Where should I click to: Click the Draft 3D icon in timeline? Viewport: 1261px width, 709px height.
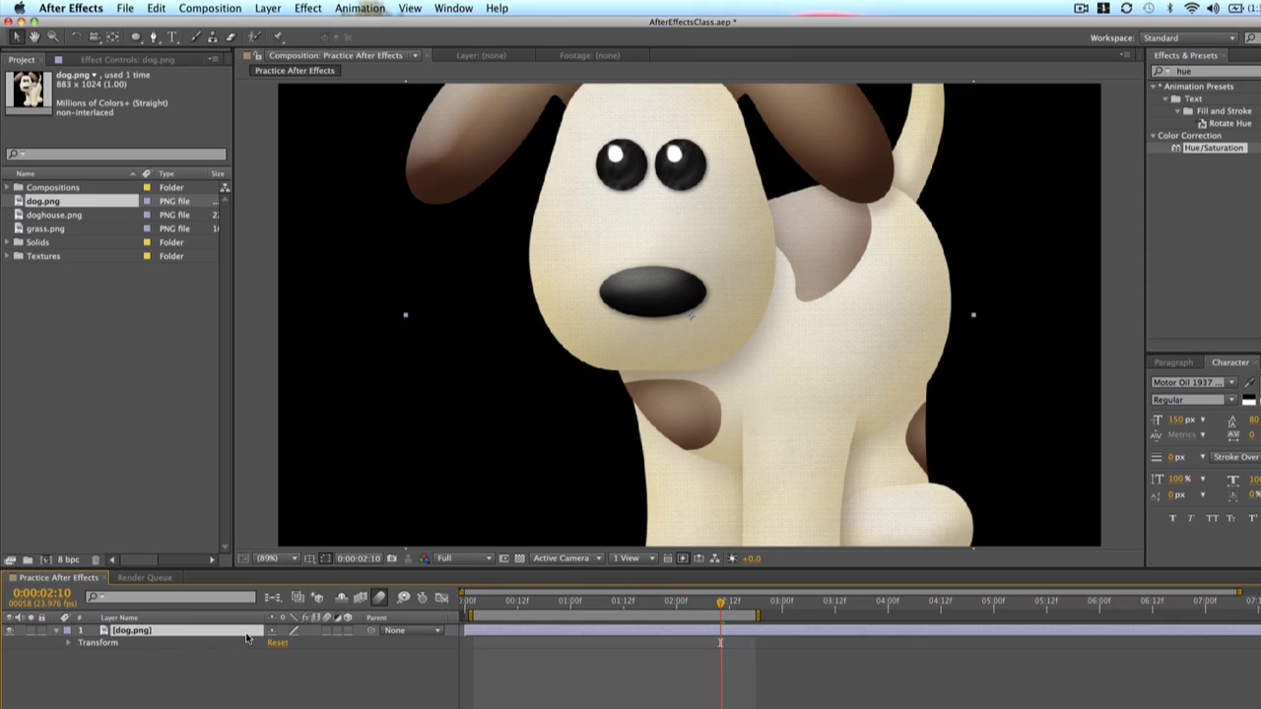coord(317,597)
